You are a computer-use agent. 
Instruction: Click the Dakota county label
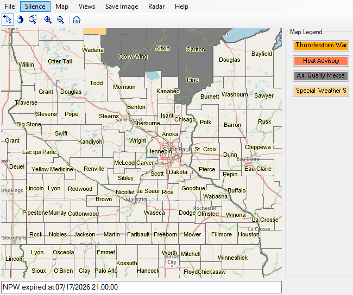point(178,172)
